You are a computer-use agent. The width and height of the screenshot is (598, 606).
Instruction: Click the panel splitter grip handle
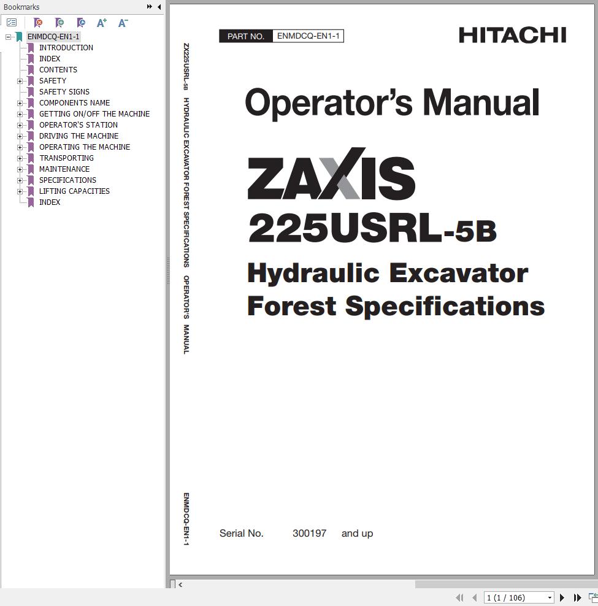pyautogui.click(x=168, y=270)
